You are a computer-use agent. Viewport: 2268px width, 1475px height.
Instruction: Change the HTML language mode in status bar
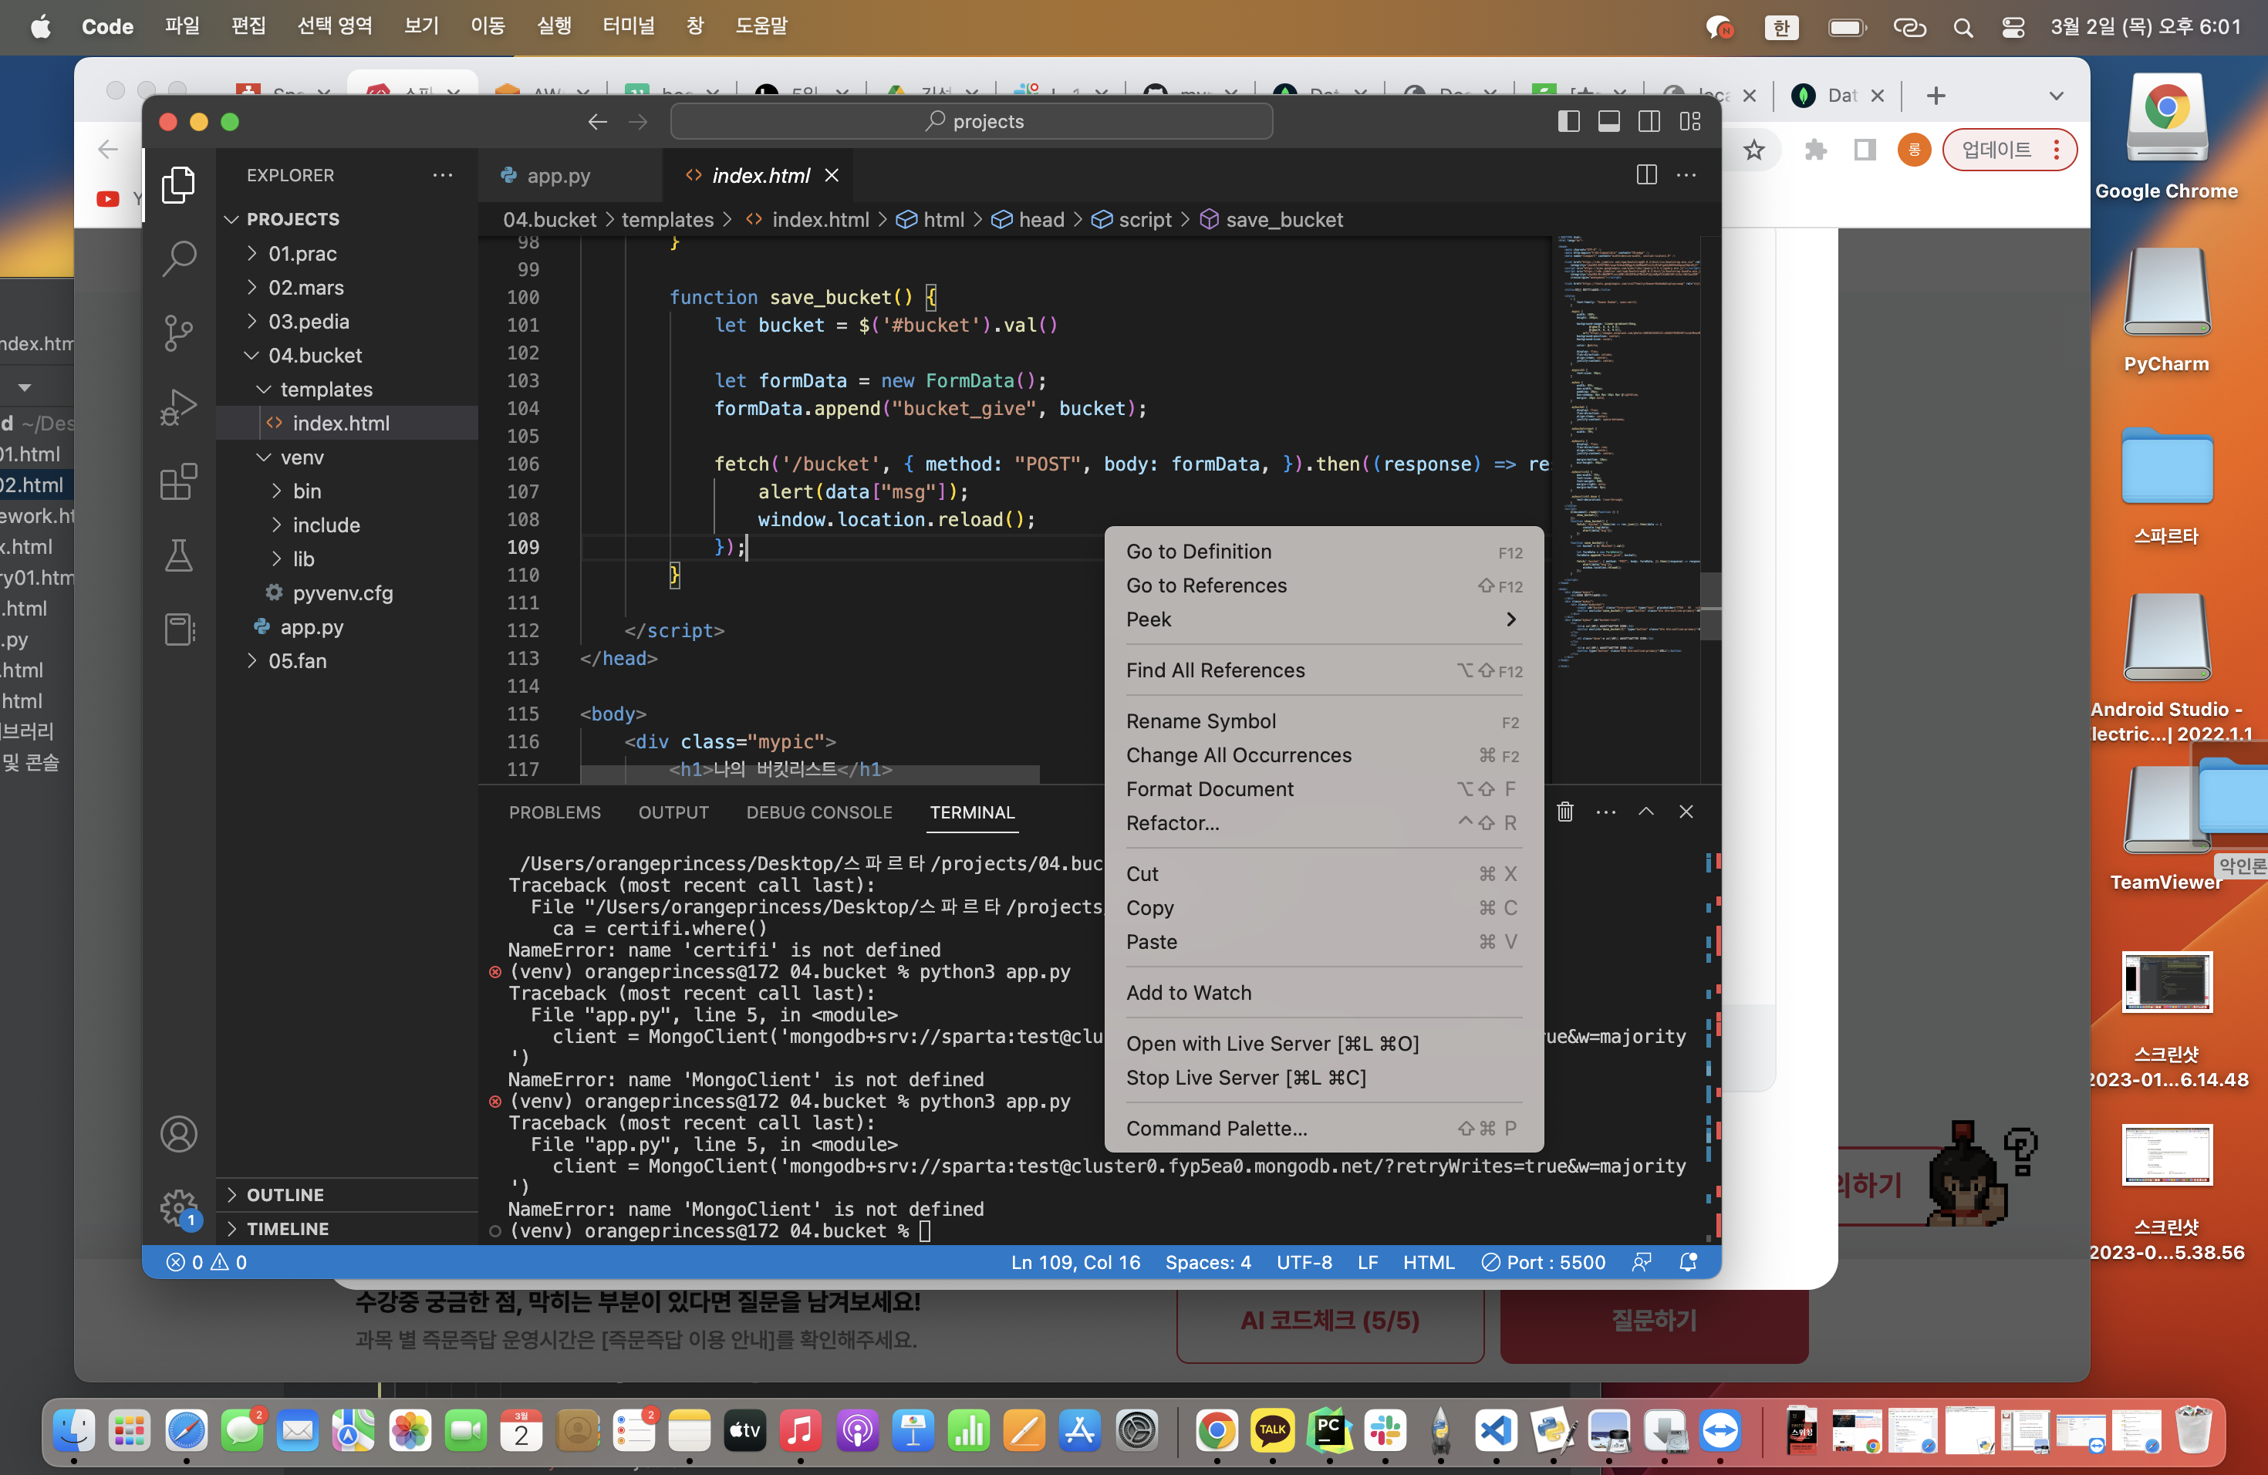pos(1427,1261)
